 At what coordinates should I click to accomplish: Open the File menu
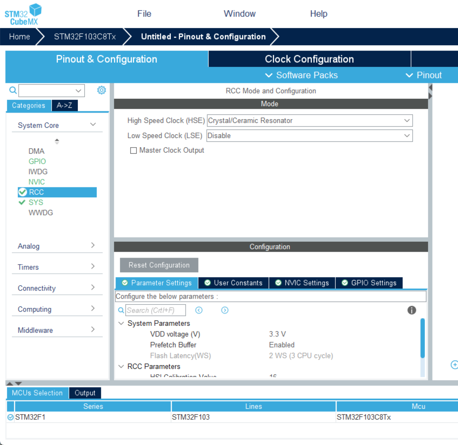coord(144,14)
